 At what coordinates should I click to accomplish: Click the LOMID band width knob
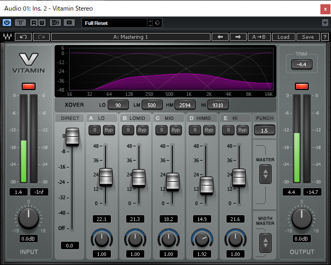pyautogui.click(x=135, y=240)
